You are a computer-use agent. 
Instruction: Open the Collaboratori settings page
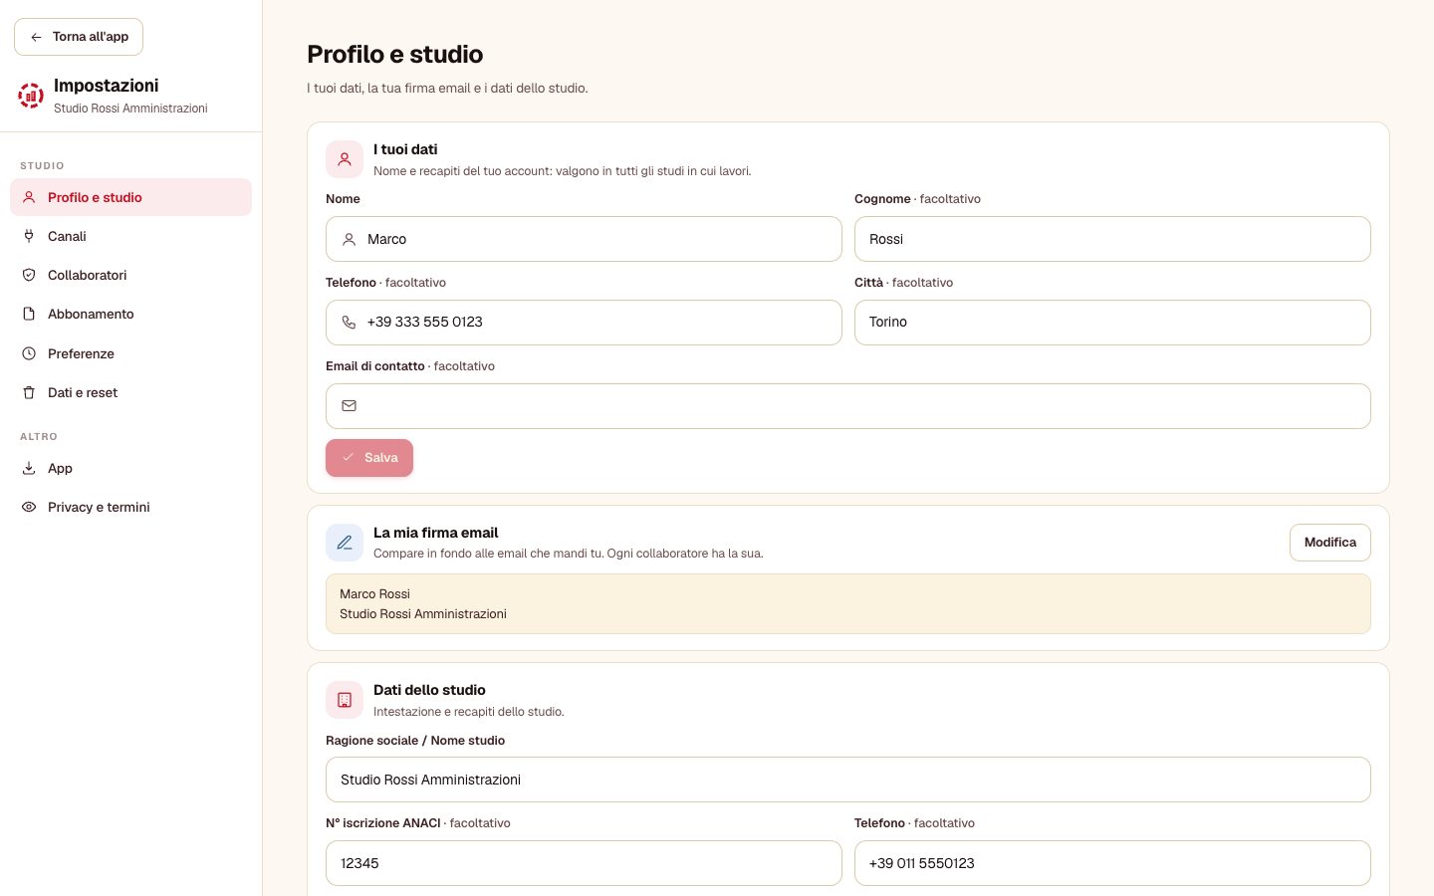point(130,275)
